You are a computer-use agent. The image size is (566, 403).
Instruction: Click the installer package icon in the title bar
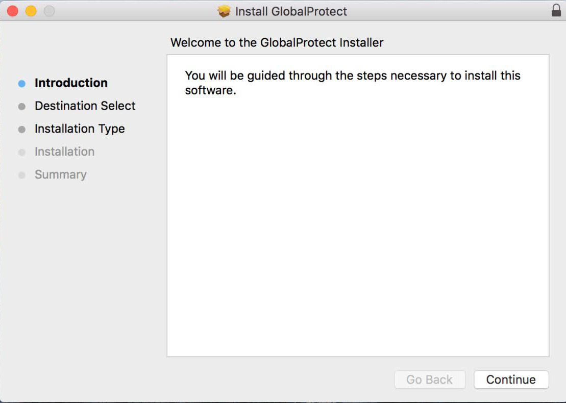pyautogui.click(x=225, y=11)
